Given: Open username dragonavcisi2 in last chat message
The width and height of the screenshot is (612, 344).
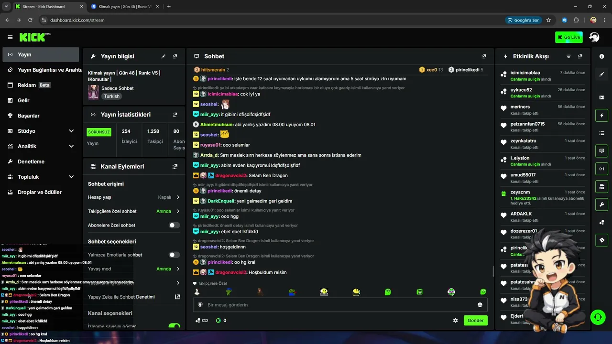Looking at the screenshot, I should [230, 272].
